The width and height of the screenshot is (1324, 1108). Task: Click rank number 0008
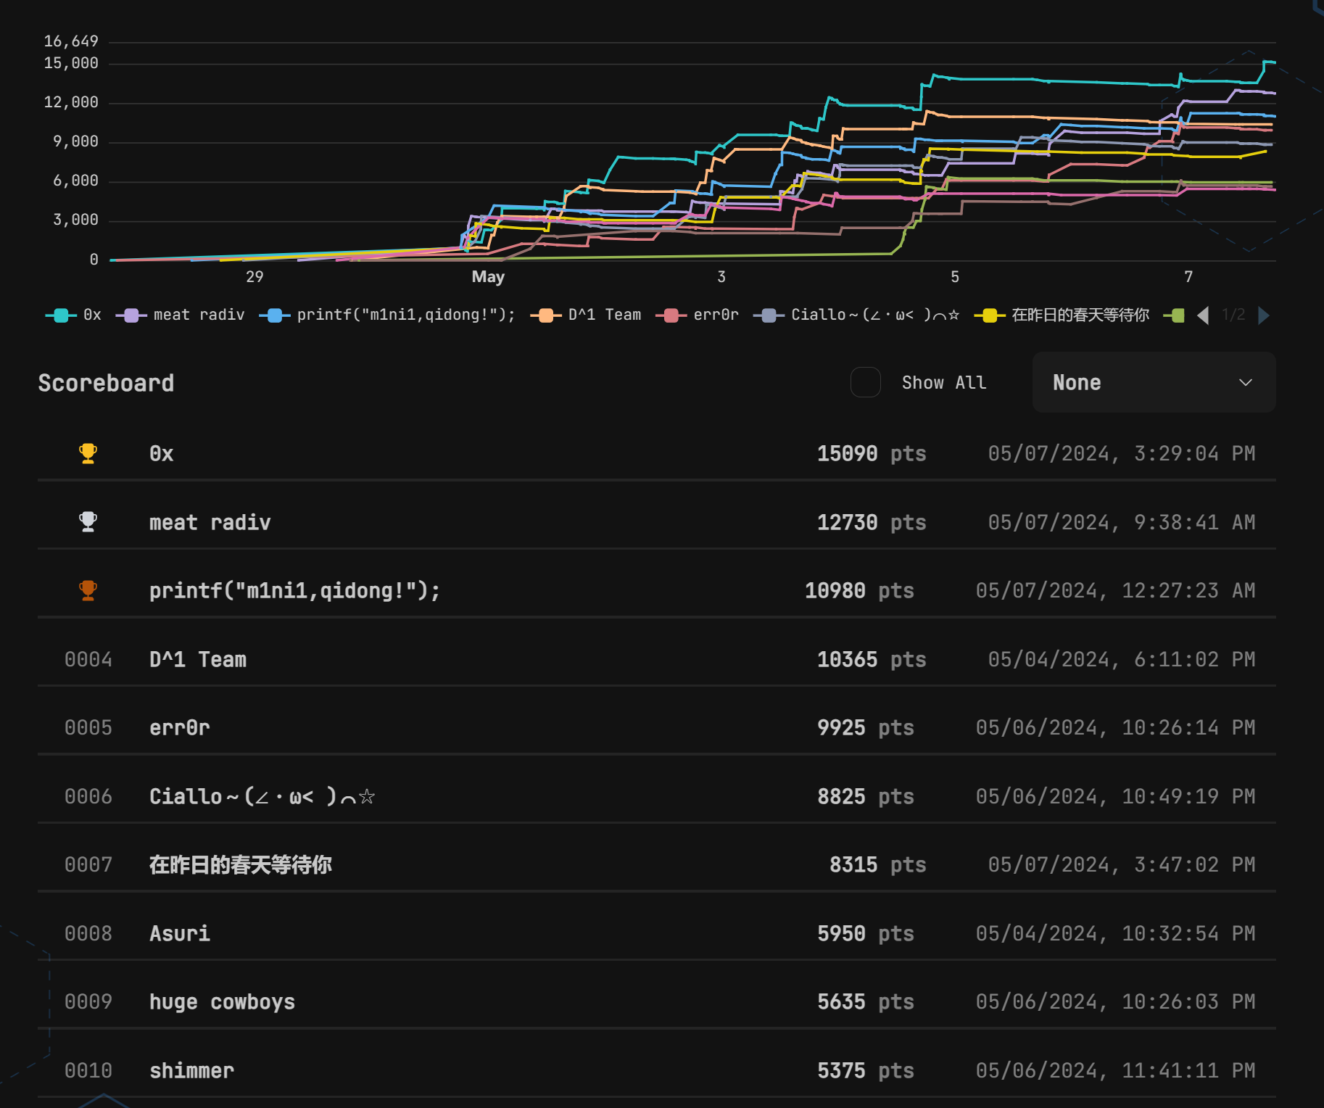[x=88, y=933]
